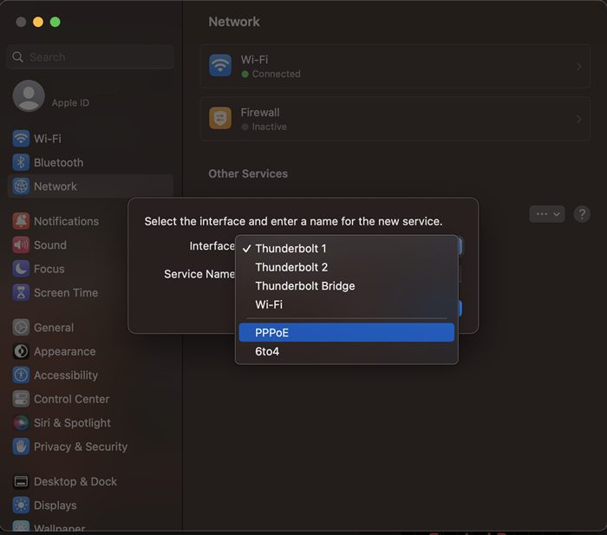Click the Bluetooth icon in sidebar
Viewport: 607px width, 535px height.
point(21,163)
